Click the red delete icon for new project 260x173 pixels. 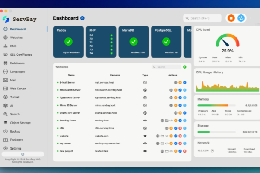pos(184,151)
